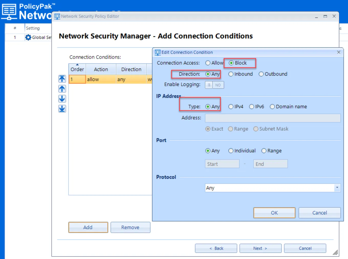348x259 pixels.
Task: Close the Edit Connection Condition dialog
Action: [x=339, y=52]
